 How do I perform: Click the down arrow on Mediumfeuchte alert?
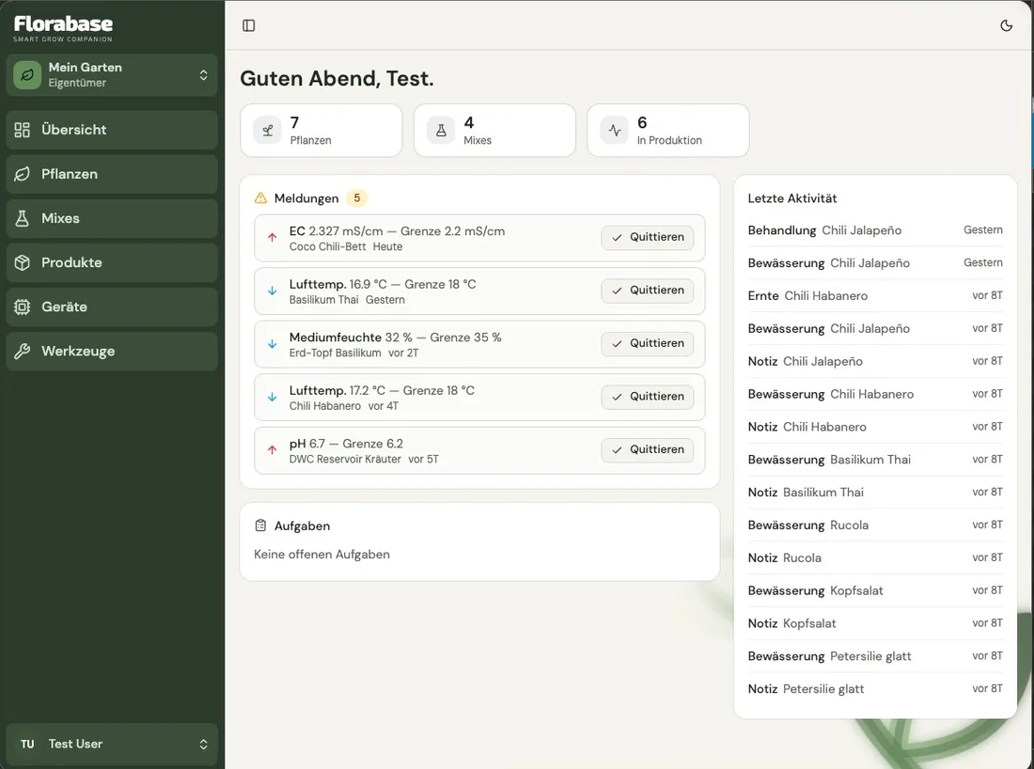point(272,344)
